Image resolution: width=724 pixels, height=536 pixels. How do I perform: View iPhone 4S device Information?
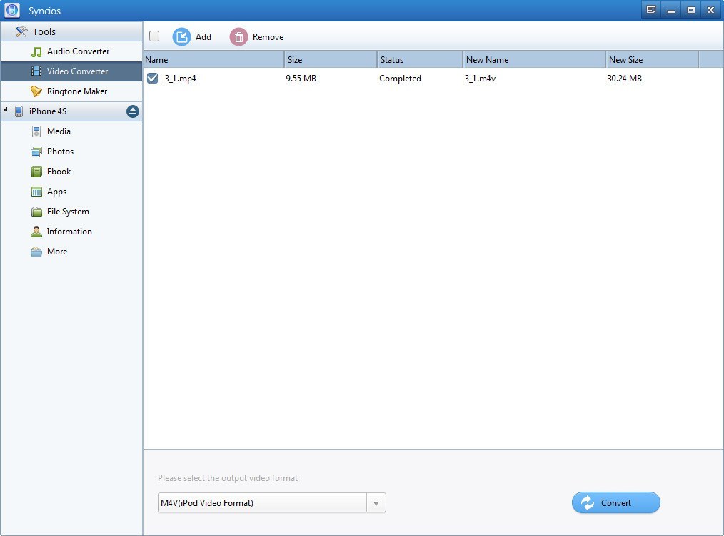69,231
